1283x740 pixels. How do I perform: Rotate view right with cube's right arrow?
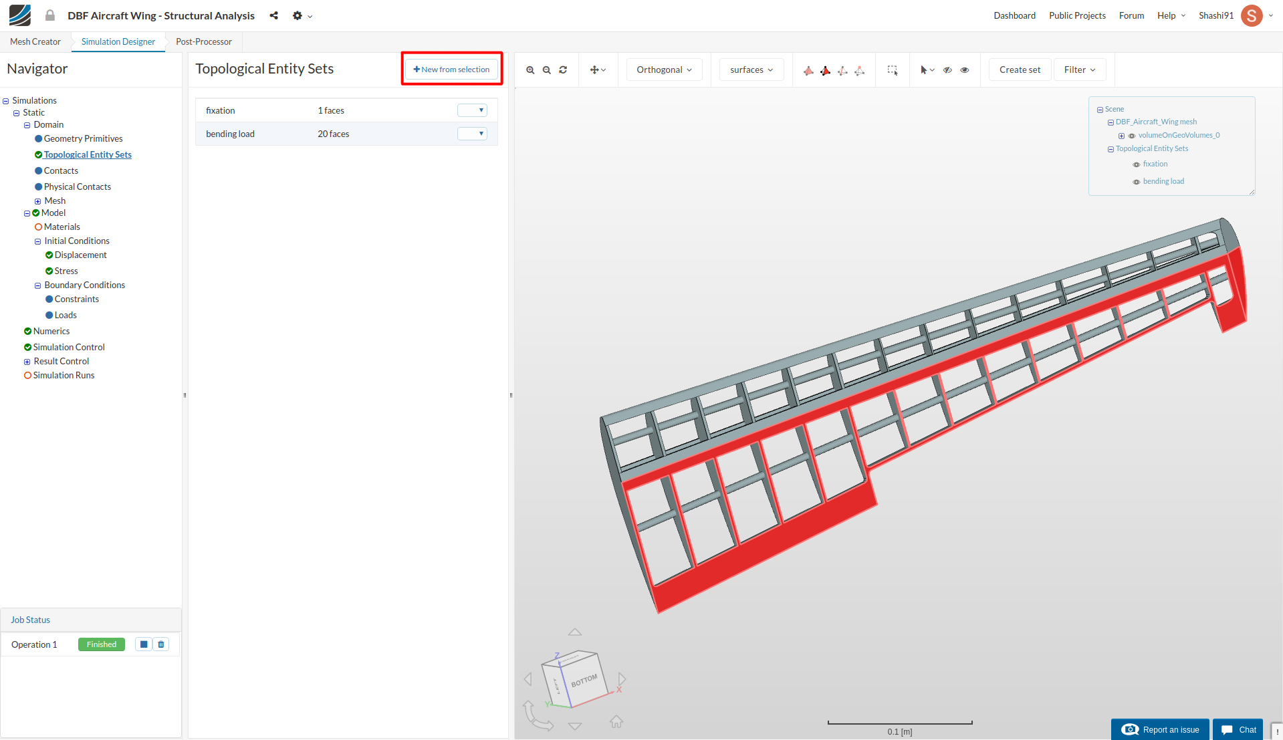tap(622, 679)
